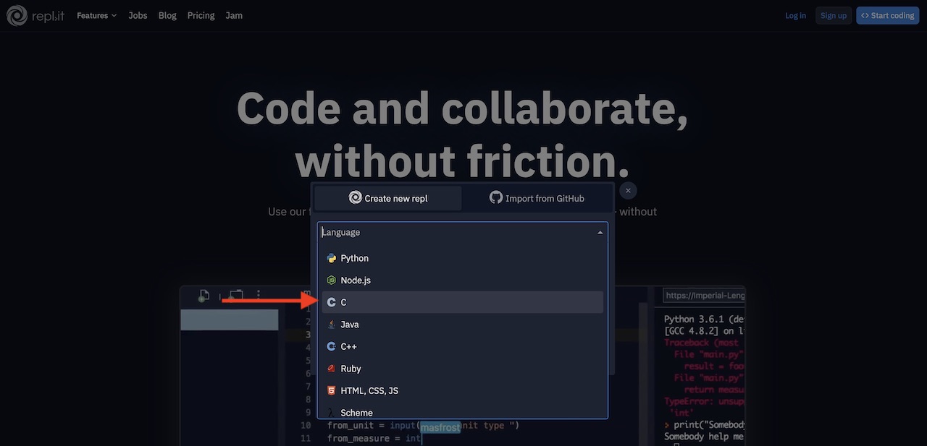Click the GitHub octocat icon
The image size is (927, 446).
click(x=496, y=197)
